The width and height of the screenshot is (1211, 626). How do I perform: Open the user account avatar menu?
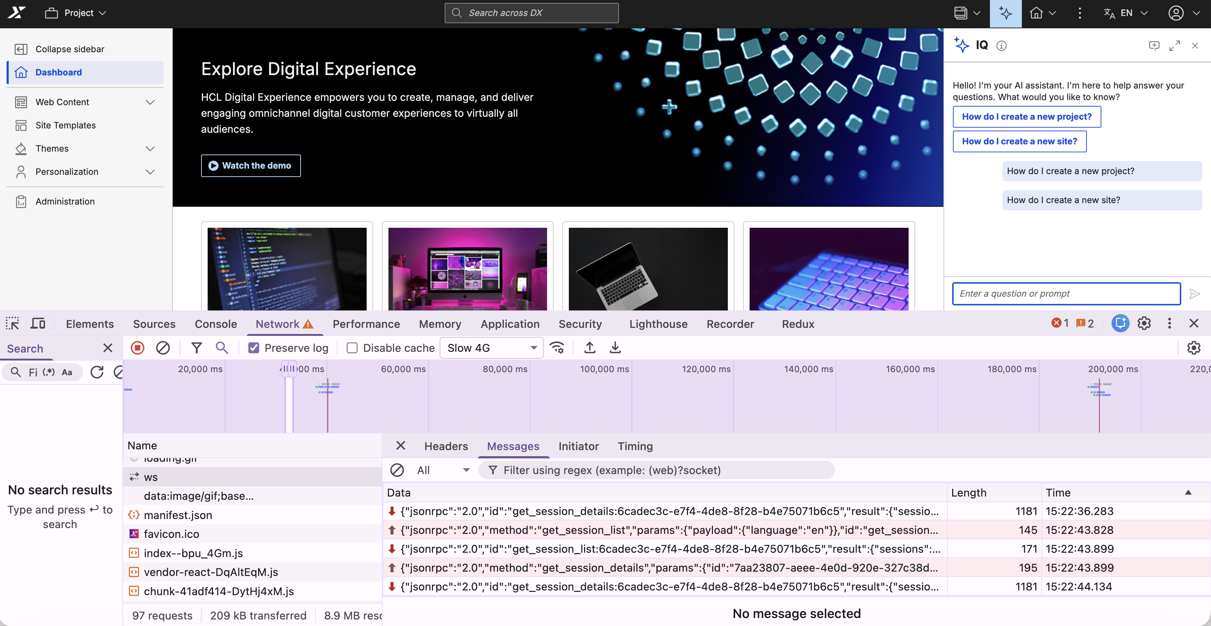(x=1183, y=13)
